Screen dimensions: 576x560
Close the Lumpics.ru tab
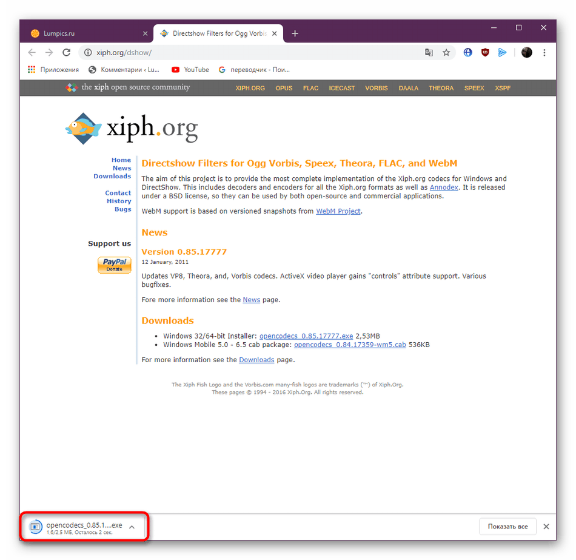click(x=145, y=33)
